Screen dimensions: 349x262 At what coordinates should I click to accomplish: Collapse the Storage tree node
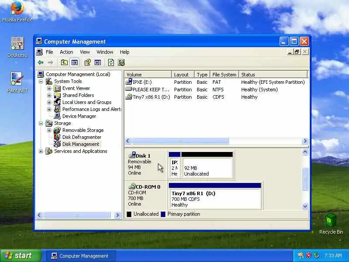click(41, 123)
